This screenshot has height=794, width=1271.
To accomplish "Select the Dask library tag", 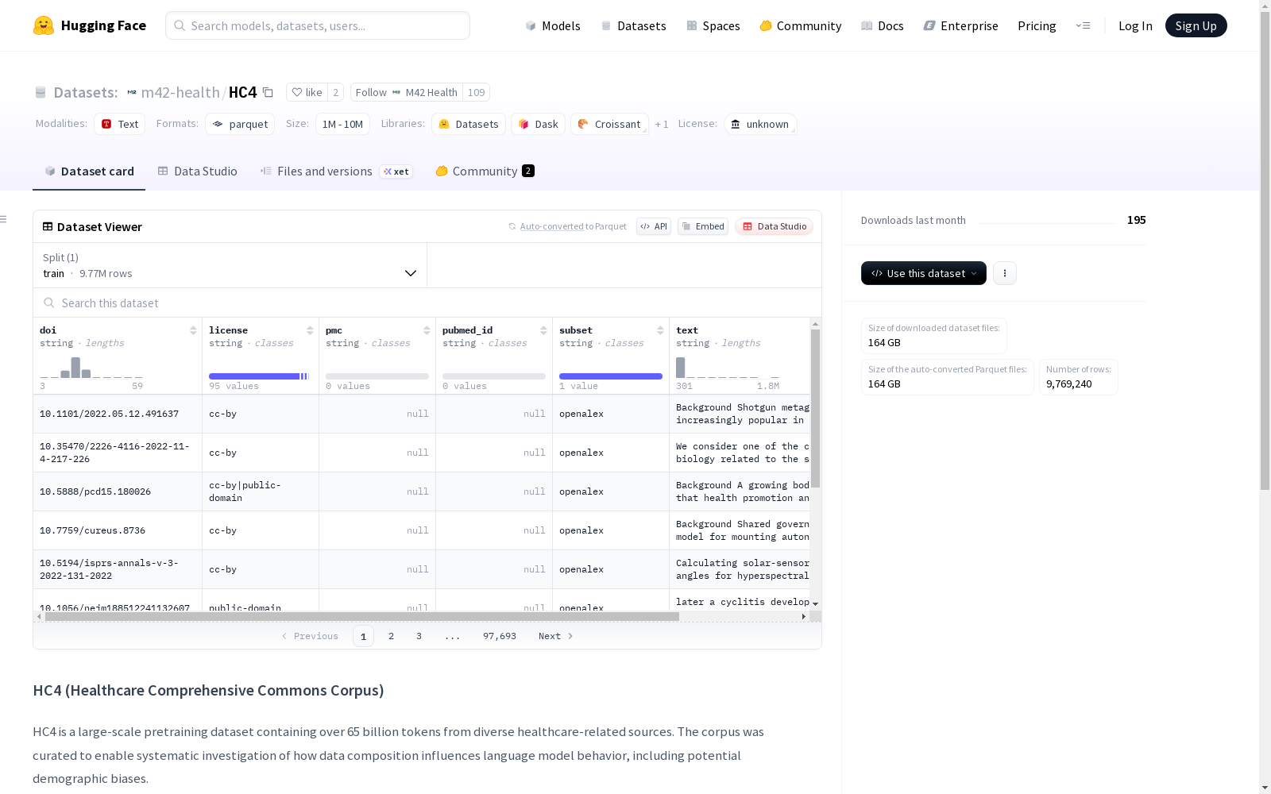I will click(539, 124).
